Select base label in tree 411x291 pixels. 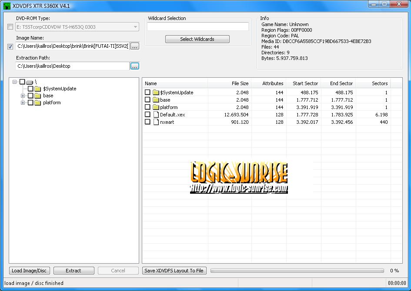click(x=48, y=96)
